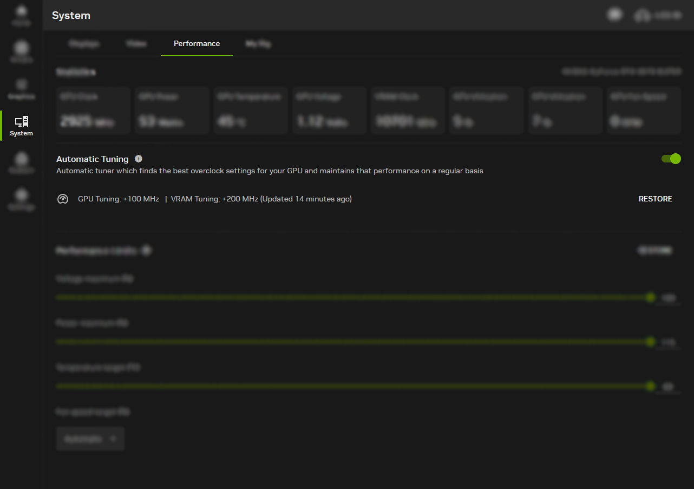Click the 'VRAM Tuning: +200 MHz' text
694x489 pixels.
click(214, 199)
